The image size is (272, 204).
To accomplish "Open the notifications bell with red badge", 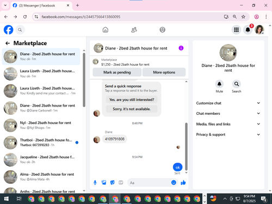I will click(248, 30).
